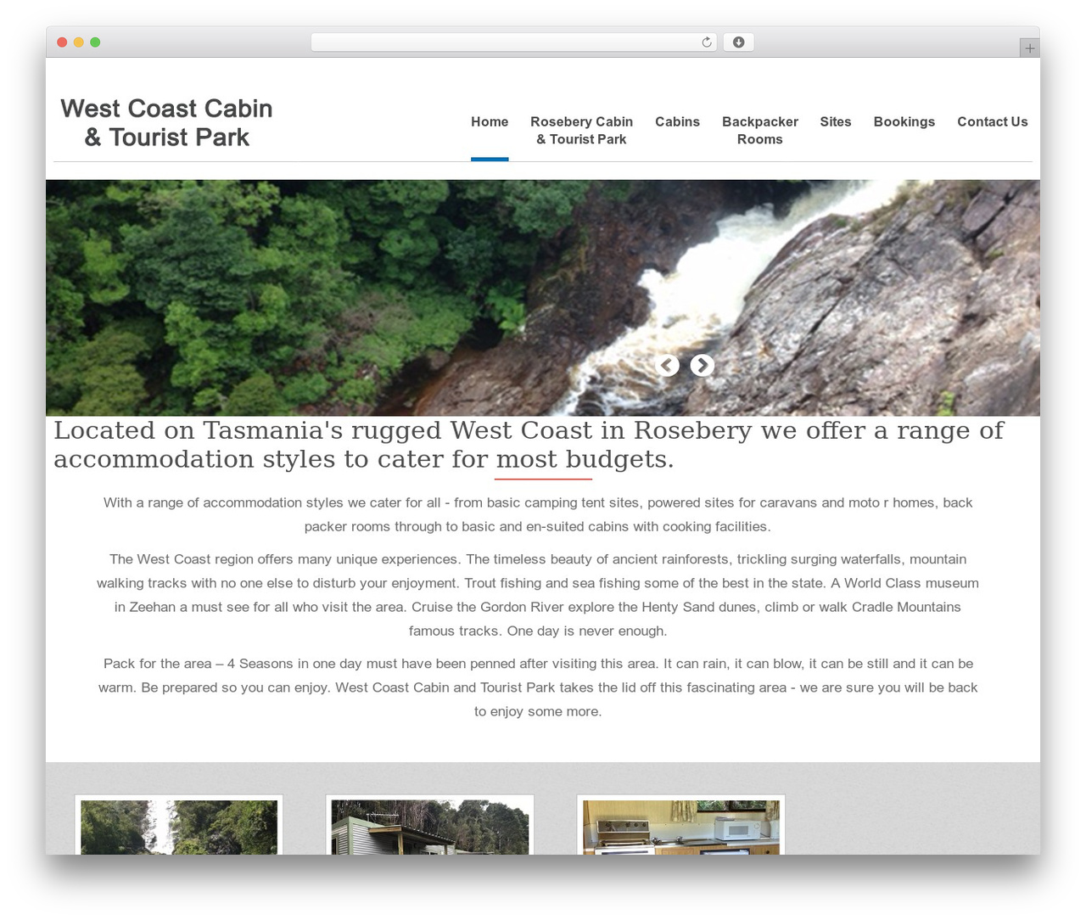Click the browser address bar
The width and height of the screenshot is (1086, 920).
[x=514, y=42]
